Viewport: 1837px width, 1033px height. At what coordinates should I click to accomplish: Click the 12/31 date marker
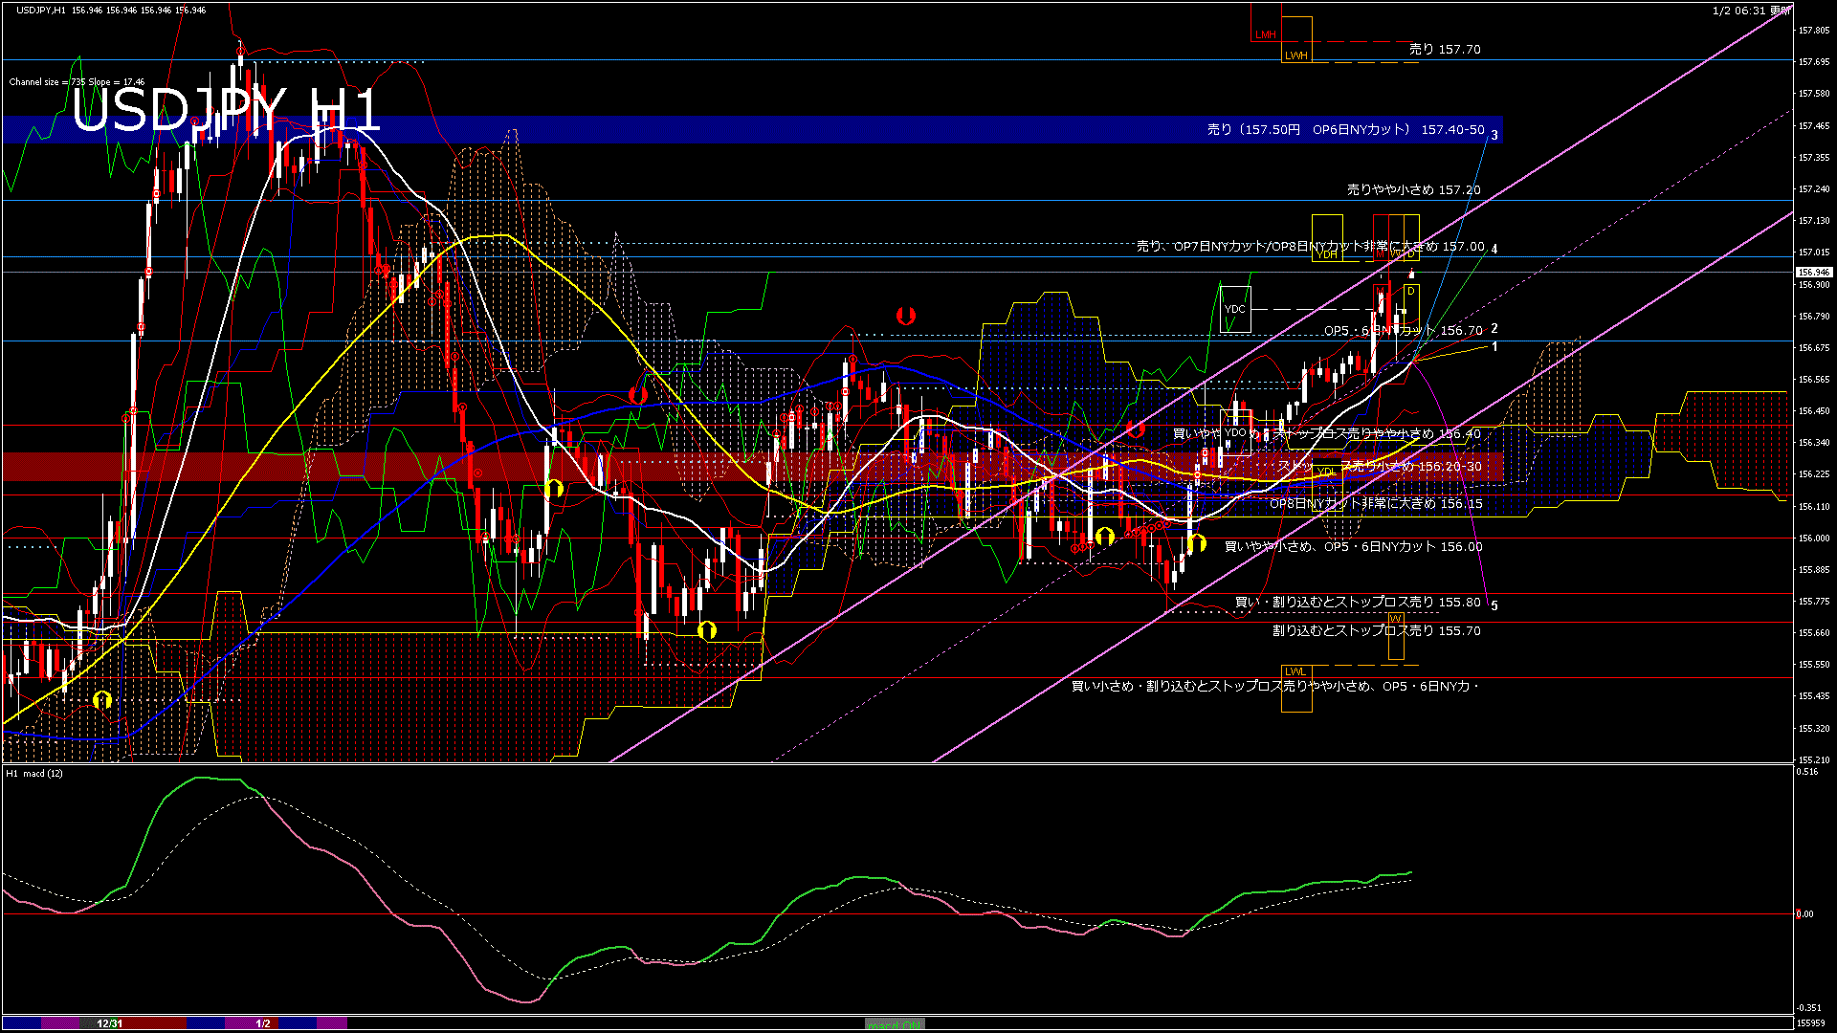coord(110,1023)
